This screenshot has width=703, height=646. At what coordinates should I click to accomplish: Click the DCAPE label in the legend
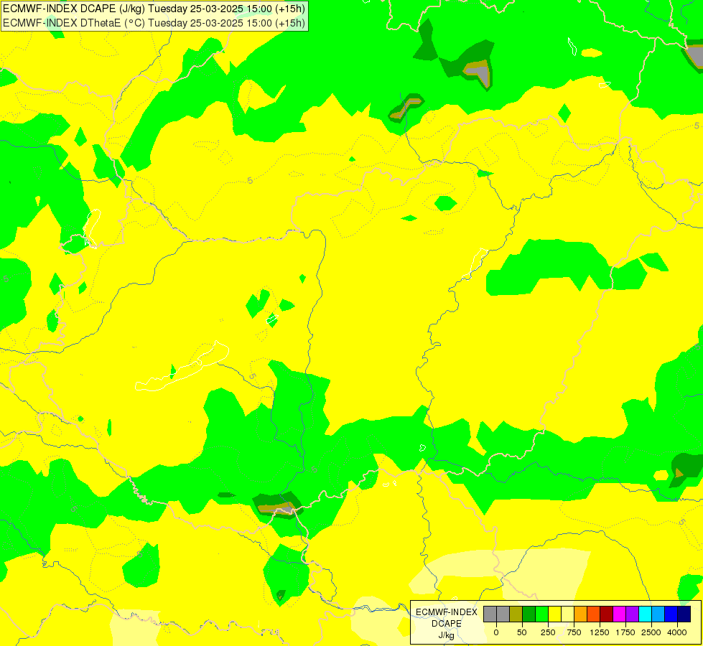(447, 624)
